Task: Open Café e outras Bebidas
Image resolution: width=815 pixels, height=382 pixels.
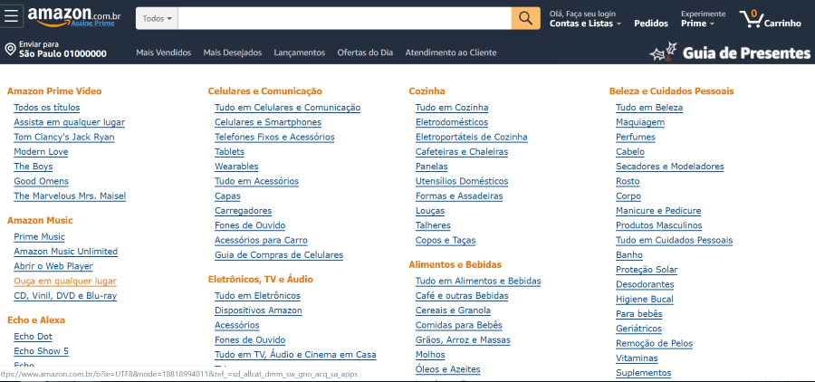Action: click(x=462, y=296)
